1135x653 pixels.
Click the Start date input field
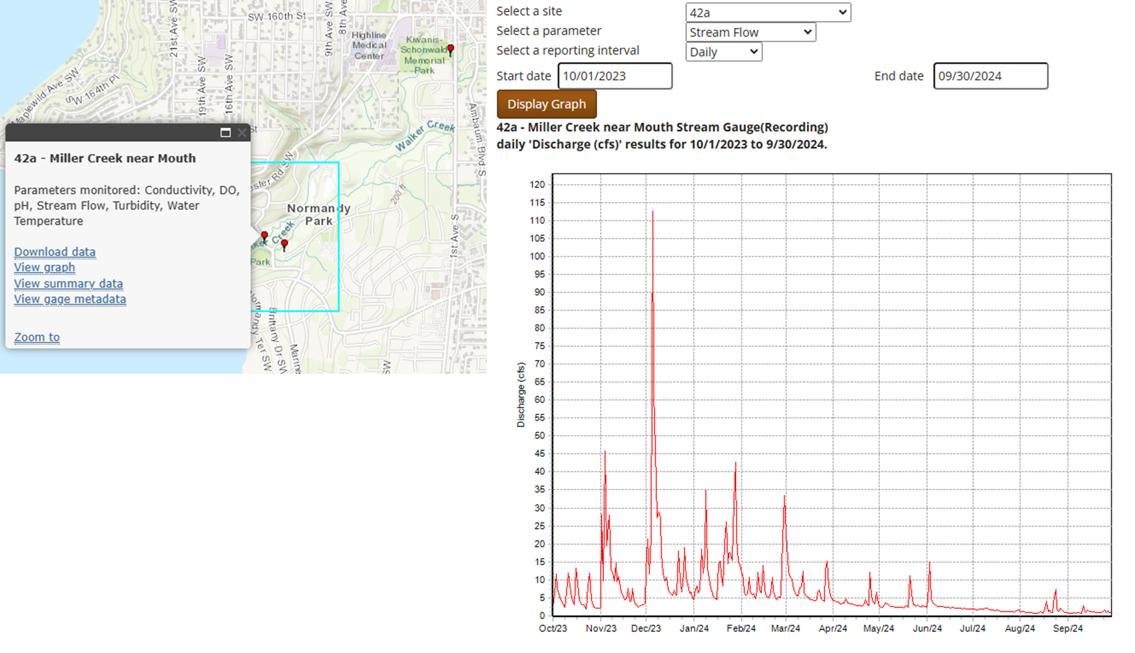coord(615,76)
